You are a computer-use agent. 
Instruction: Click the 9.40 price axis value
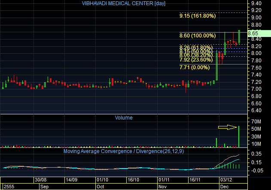[256, 3]
